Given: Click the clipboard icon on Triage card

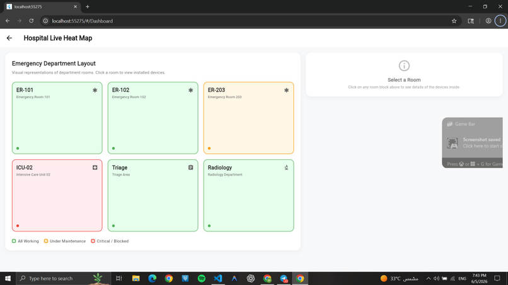Looking at the screenshot, I should (x=191, y=167).
